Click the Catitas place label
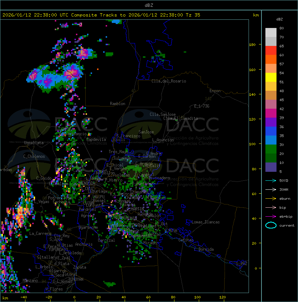 pyautogui.click(x=186, y=240)
